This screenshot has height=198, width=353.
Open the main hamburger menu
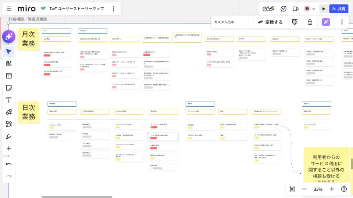[9, 9]
